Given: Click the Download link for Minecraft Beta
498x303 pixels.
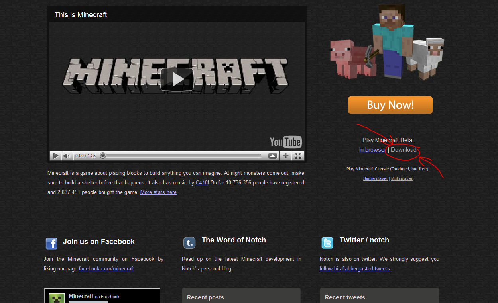Looking at the screenshot, I should pyautogui.click(x=404, y=150).
